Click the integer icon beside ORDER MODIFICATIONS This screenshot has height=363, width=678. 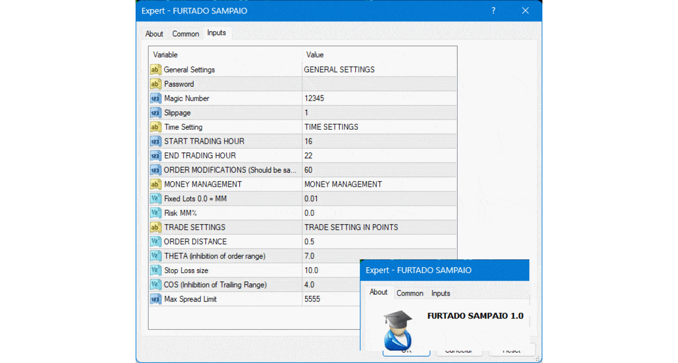[155, 170]
